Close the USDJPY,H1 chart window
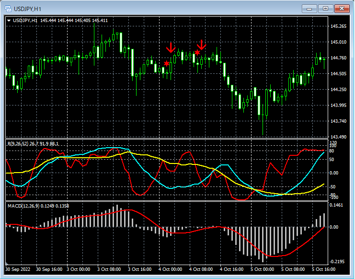Image resolution: width=355 pixels, height=279 pixels. coord(342,8)
